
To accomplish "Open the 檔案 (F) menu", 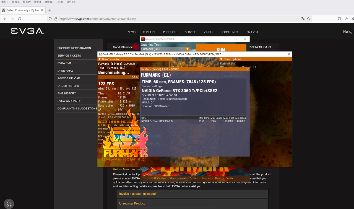I will (x=5, y=2).
